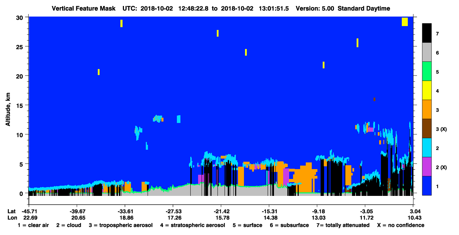Click legend text 'X = no confidence'
459x235 pixels.
point(400,225)
